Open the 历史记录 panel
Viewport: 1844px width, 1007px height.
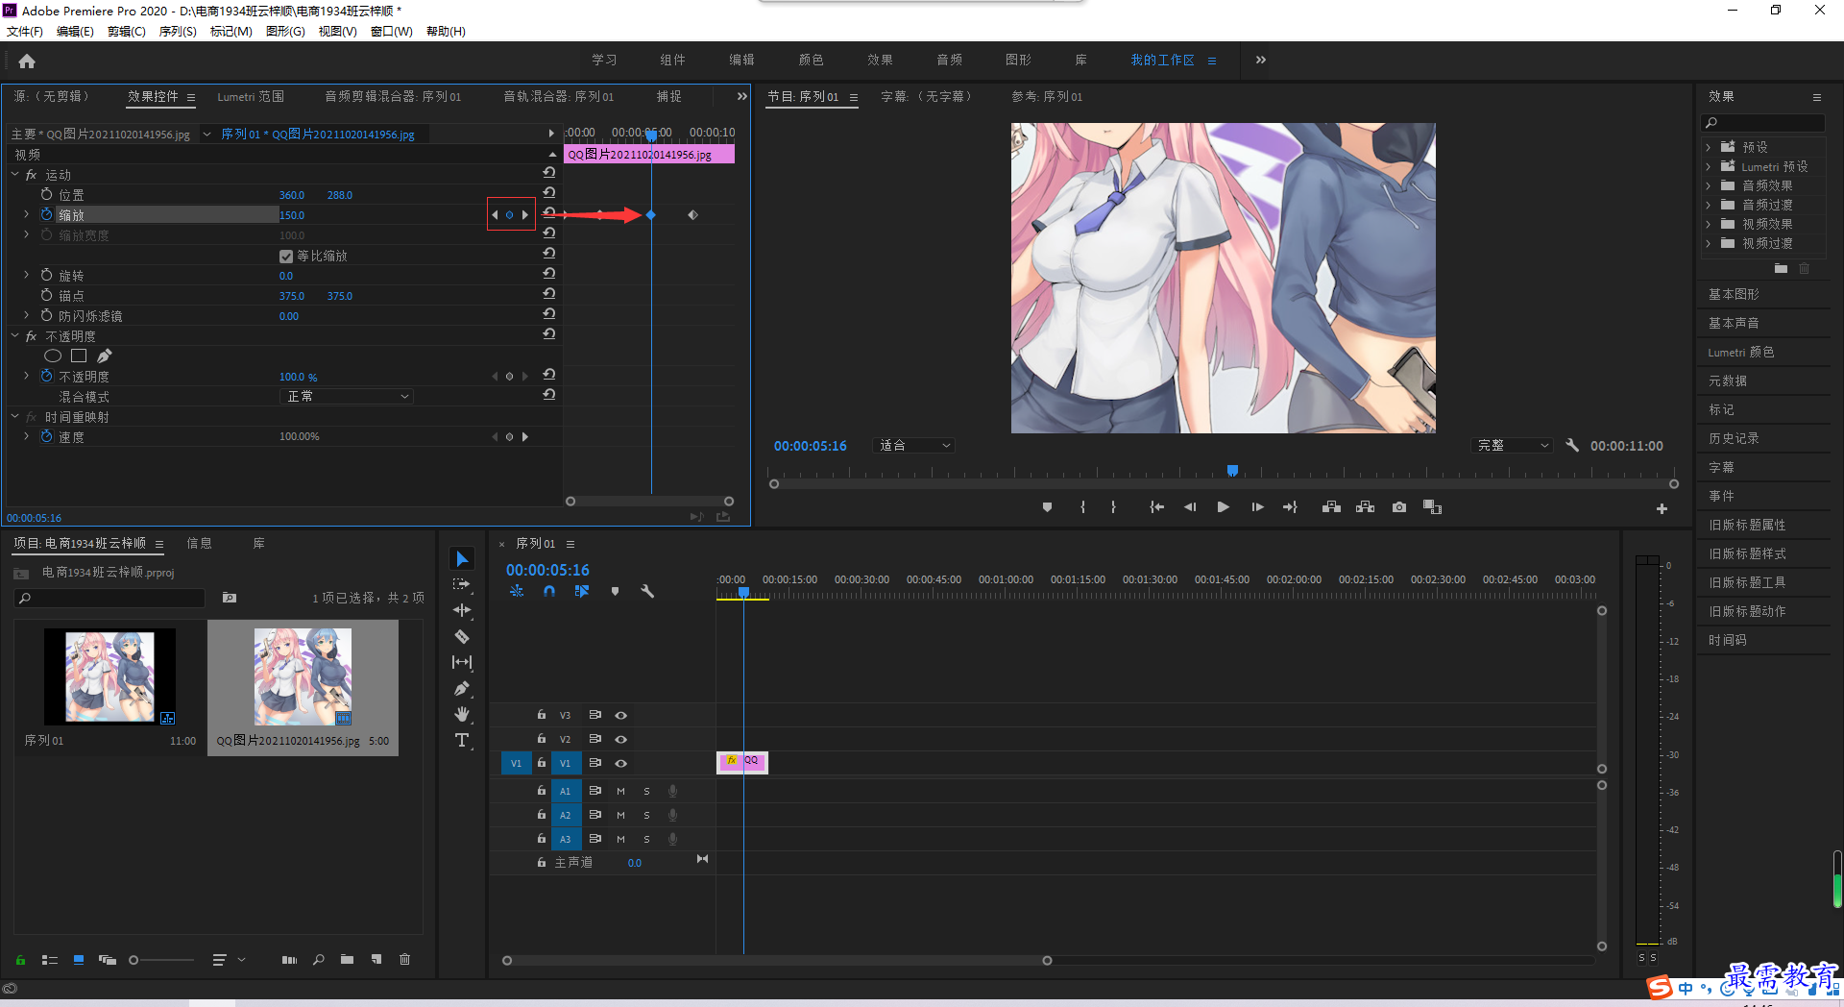pos(1734,438)
